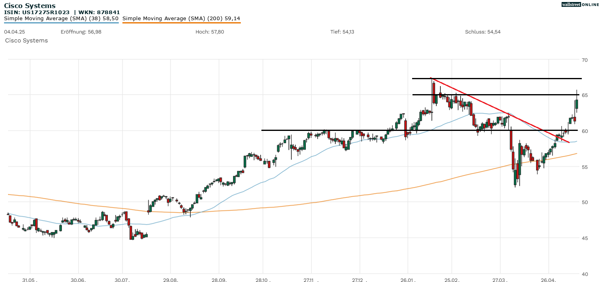Click the 30.07. date axis label
The height and width of the screenshot is (282, 602).
122,280
